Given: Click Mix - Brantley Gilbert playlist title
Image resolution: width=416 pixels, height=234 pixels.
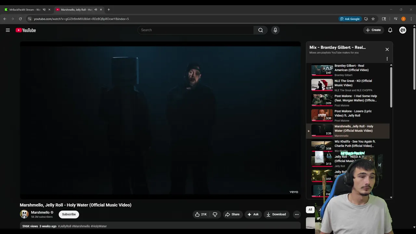Looking at the screenshot, I should [x=337, y=47].
